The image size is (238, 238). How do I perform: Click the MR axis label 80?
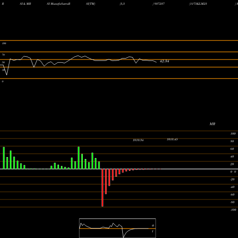[x=232, y=141]
